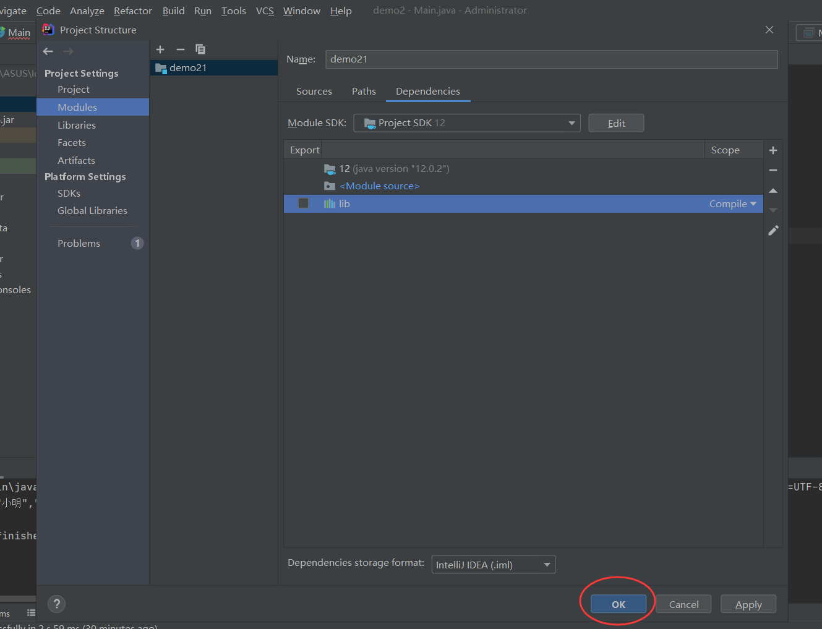The width and height of the screenshot is (822, 629).
Task: Open the Run menu
Action: click(203, 11)
